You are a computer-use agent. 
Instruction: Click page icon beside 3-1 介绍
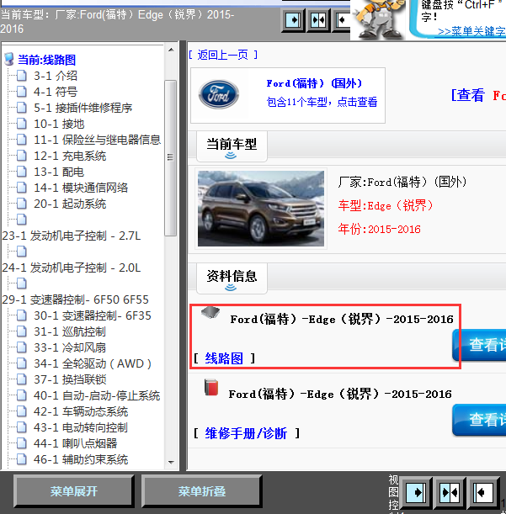click(x=22, y=76)
